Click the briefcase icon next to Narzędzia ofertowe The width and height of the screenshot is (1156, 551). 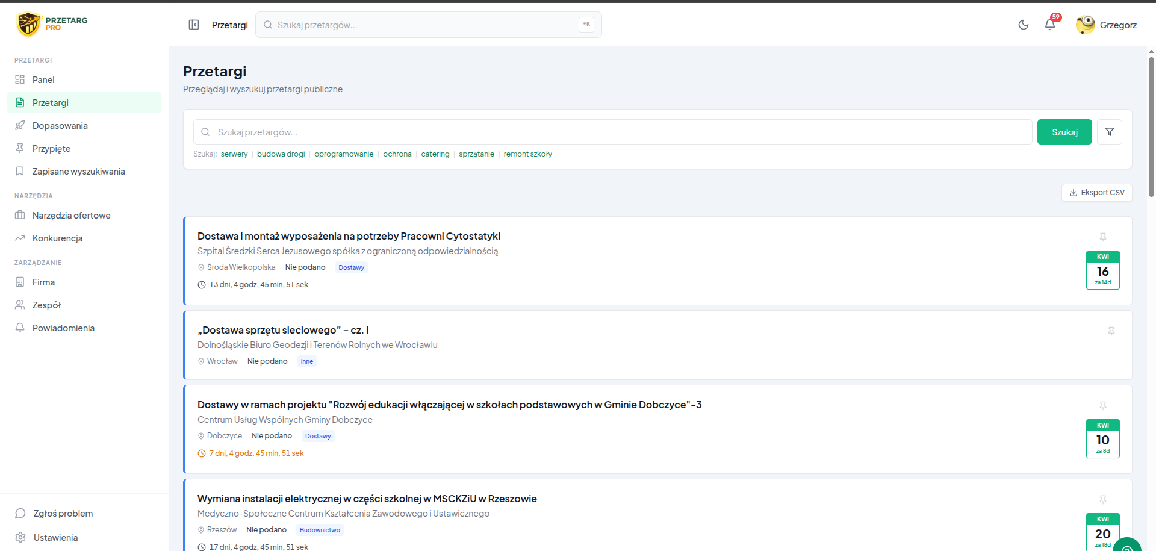click(20, 215)
